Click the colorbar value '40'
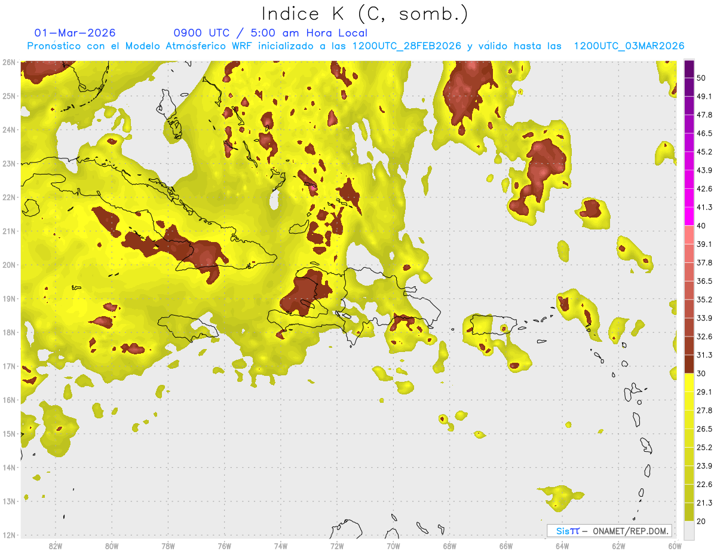The image size is (717, 554). coord(701,226)
